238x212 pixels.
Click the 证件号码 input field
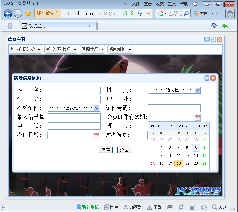coord(174,108)
